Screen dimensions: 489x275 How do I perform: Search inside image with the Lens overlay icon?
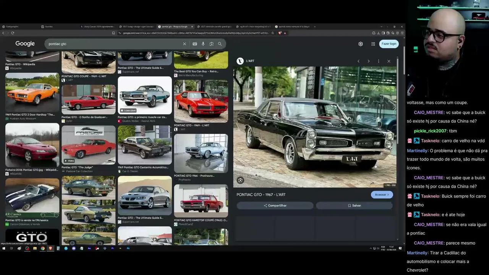click(x=240, y=180)
